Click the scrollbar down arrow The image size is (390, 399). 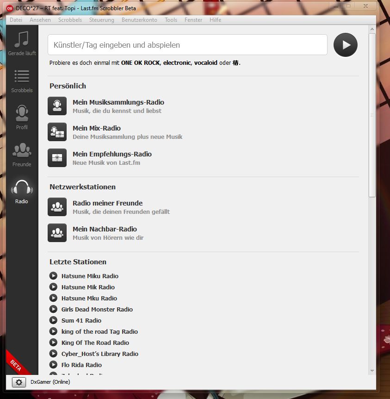[372, 371]
